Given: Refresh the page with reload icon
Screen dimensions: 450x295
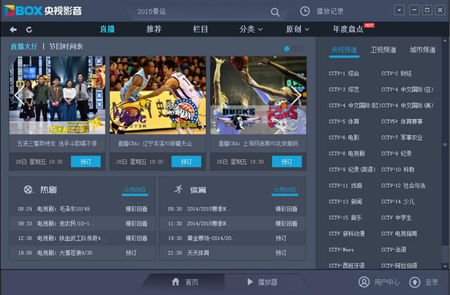Looking at the screenshot, I should (29, 30).
